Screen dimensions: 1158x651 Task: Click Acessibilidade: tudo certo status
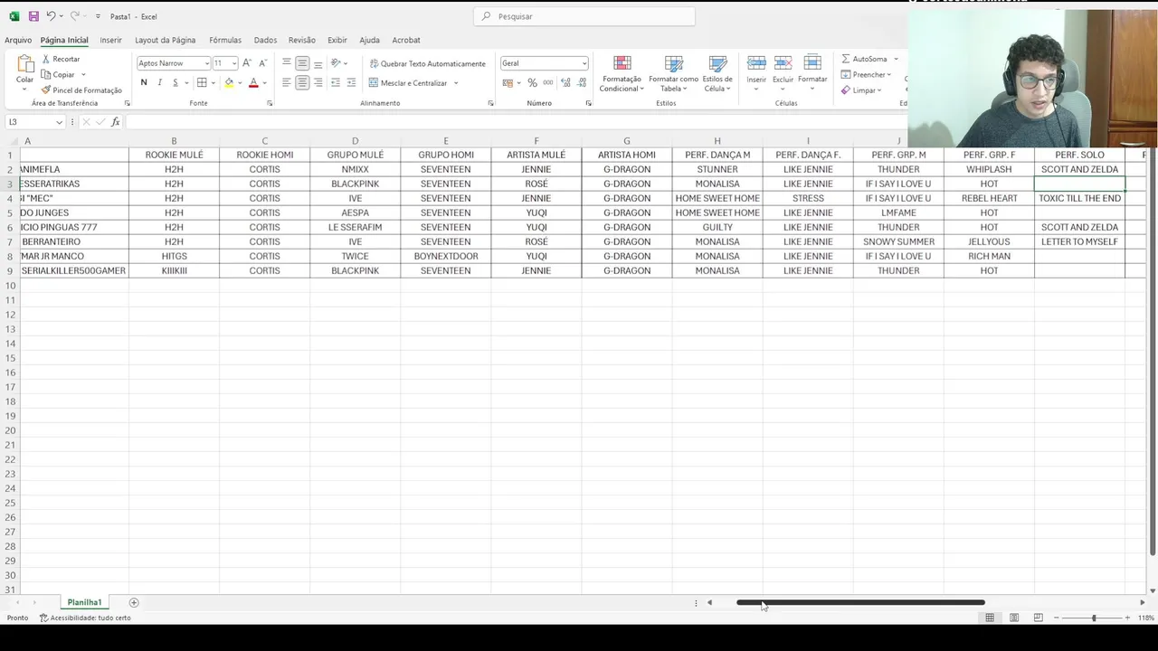(x=85, y=618)
